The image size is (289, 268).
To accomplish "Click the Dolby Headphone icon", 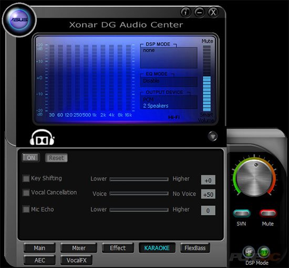I will pyautogui.click(x=42, y=137).
